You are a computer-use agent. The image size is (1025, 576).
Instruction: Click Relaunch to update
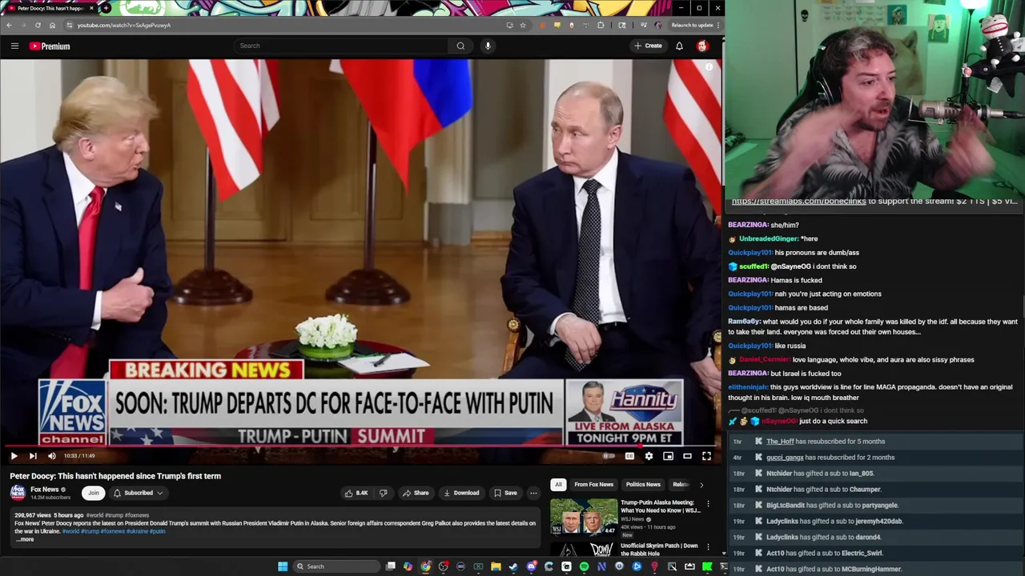coord(692,25)
